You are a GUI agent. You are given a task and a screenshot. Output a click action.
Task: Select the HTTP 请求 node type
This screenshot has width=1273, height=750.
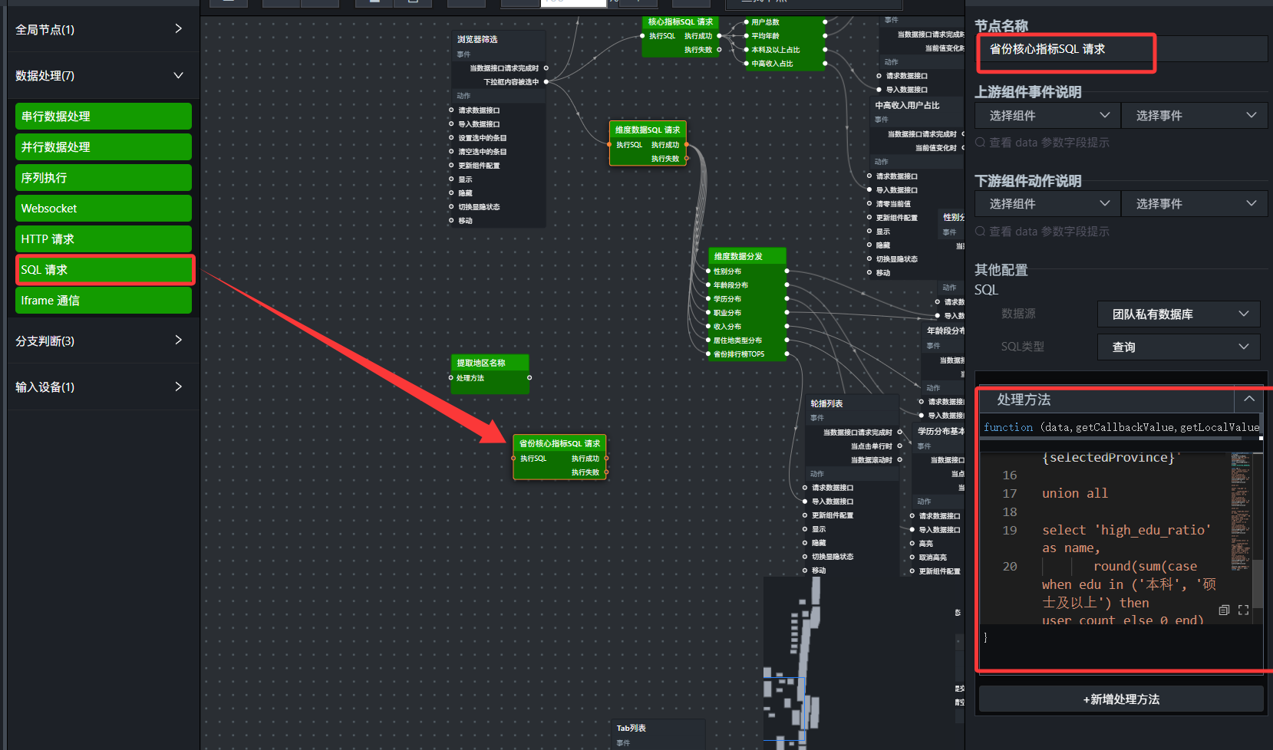pyautogui.click(x=104, y=239)
